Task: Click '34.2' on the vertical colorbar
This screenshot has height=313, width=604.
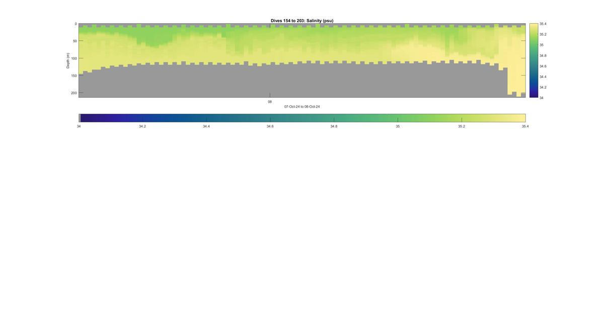Action: [x=543, y=87]
